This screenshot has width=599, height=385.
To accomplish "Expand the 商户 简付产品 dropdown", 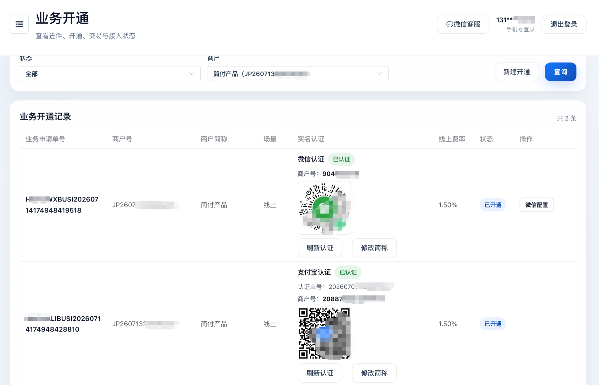I will (x=298, y=74).
